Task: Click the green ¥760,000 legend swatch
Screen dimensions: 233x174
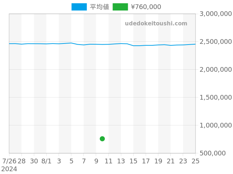Action: 120,7
